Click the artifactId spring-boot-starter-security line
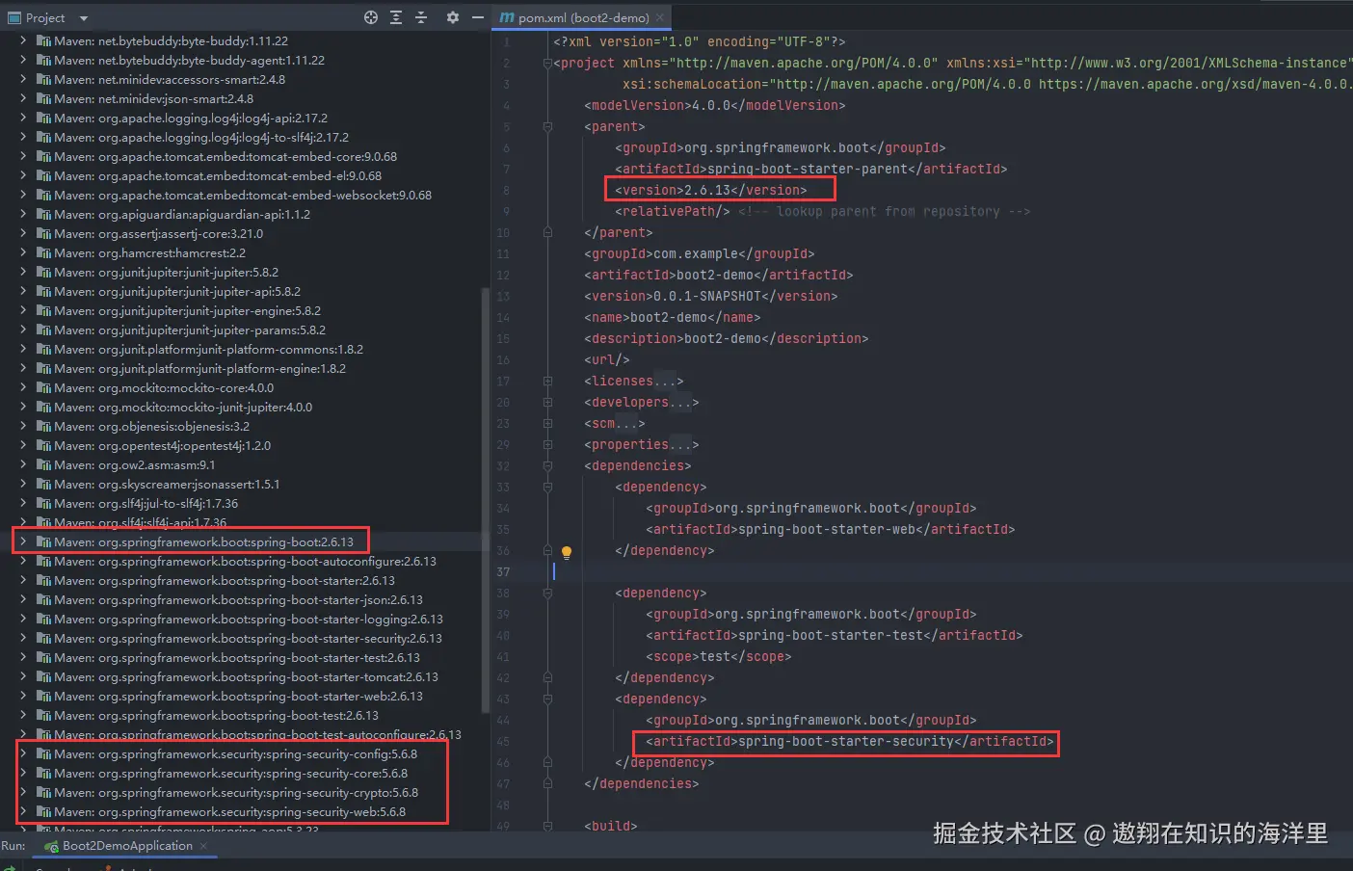The height and width of the screenshot is (871, 1353). pyautogui.click(x=850, y=741)
